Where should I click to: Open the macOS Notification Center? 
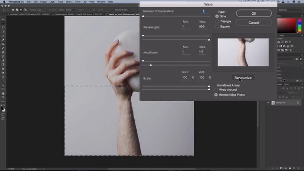299,2
